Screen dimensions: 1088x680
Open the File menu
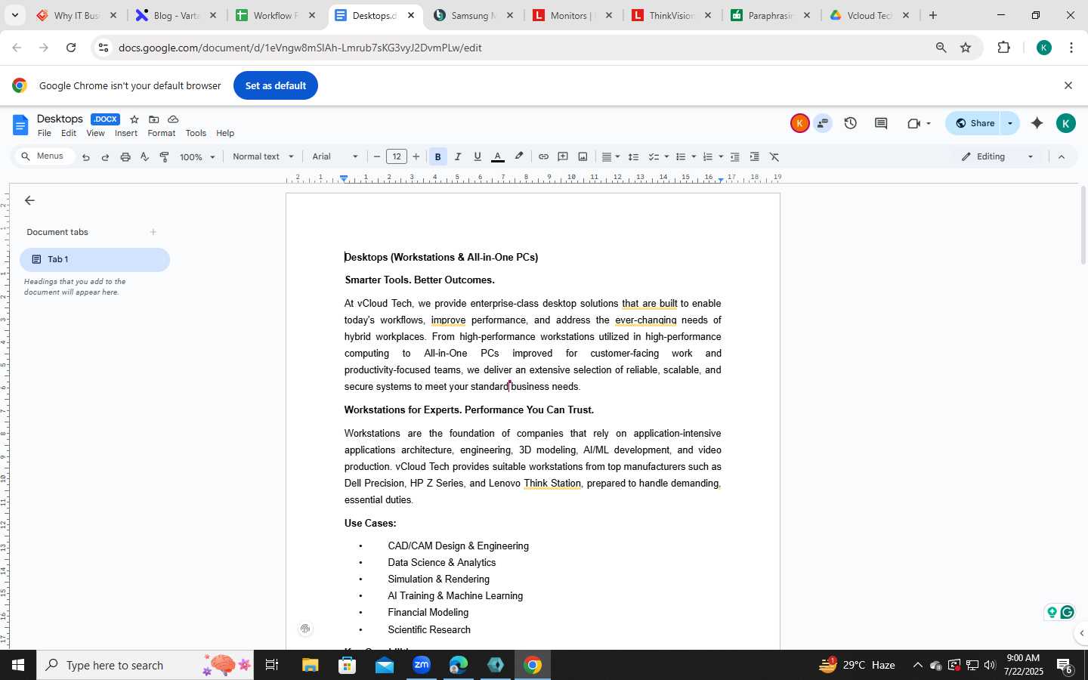[45, 134]
